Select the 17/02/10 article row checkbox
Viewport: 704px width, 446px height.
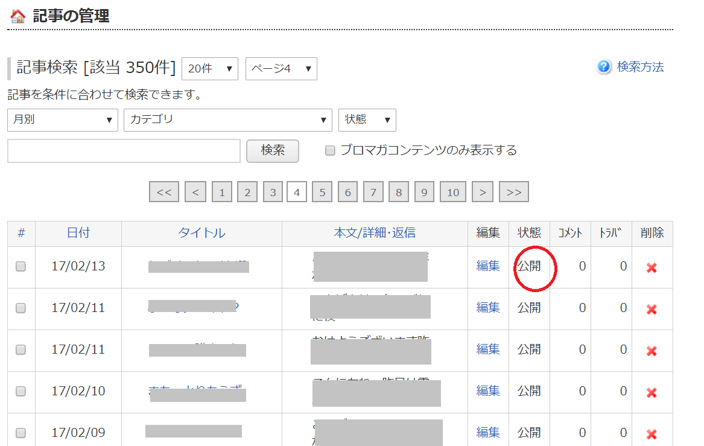21,392
